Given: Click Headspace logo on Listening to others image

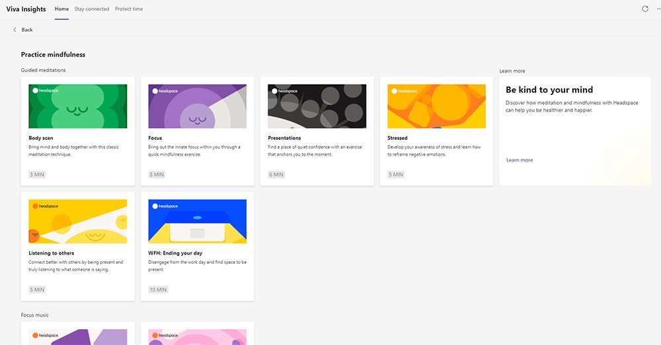Looking at the screenshot, I should click(46, 206).
